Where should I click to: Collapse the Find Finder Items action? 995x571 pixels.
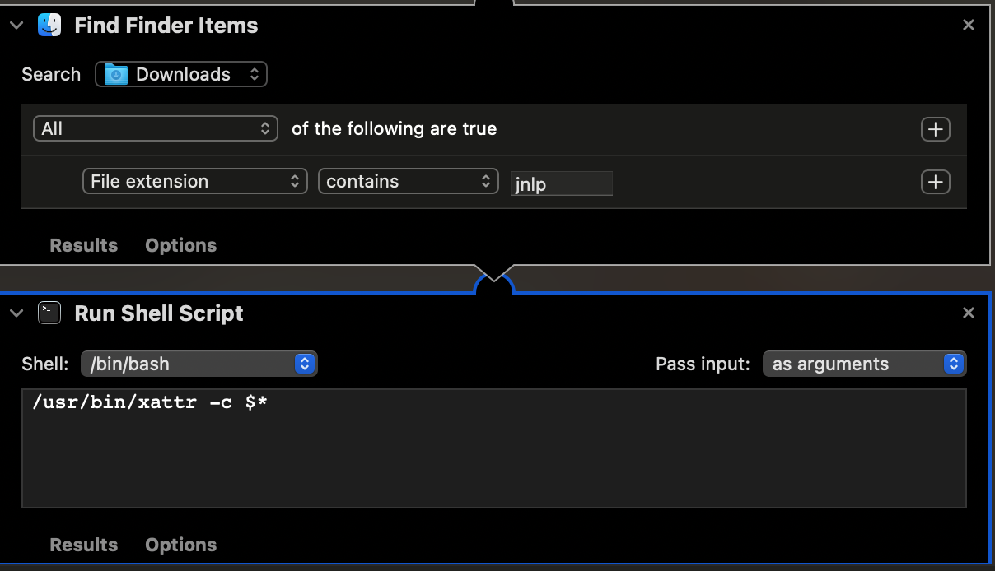pos(16,26)
